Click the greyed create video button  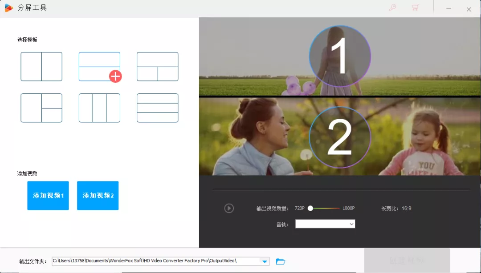tap(407, 261)
